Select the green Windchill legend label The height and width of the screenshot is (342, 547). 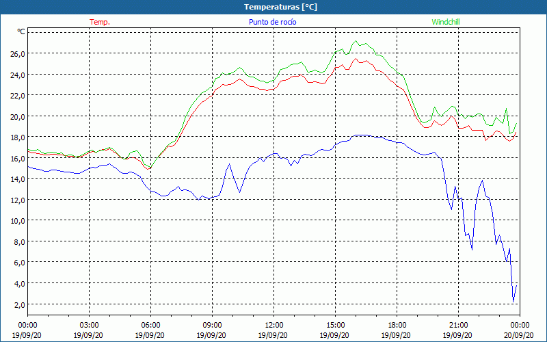coord(446,22)
